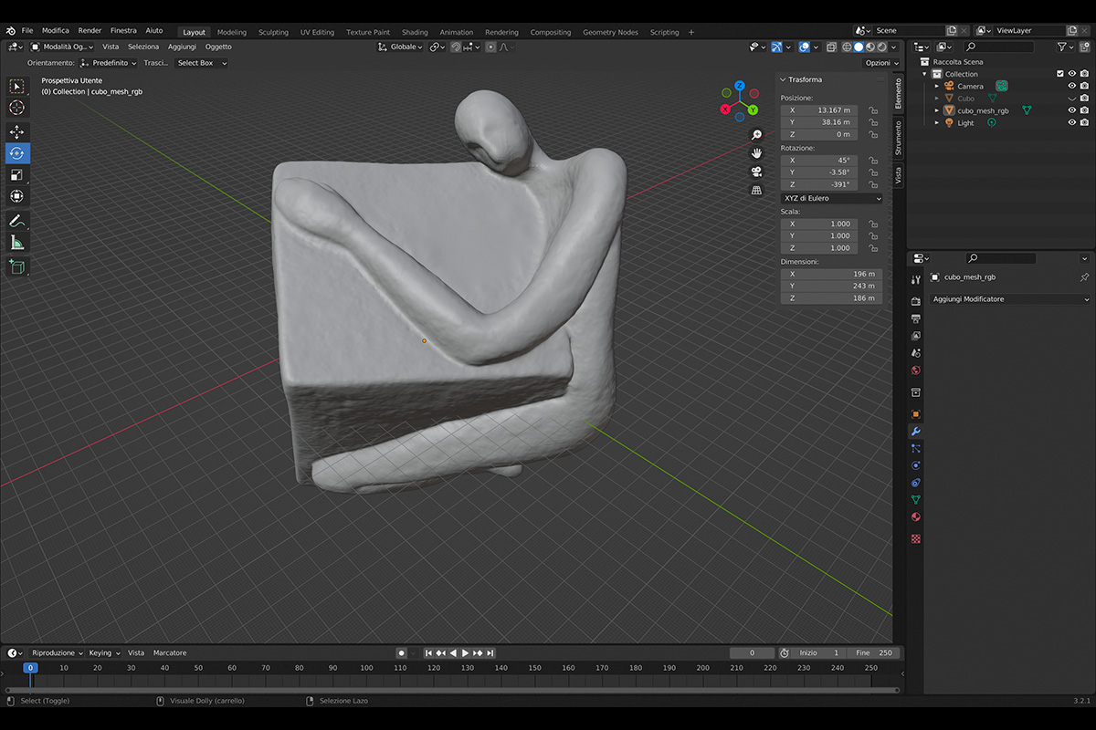Screen dimensions: 1096x730
Task: Click the Aggiungi Modificatore button
Action: [x=1009, y=299]
